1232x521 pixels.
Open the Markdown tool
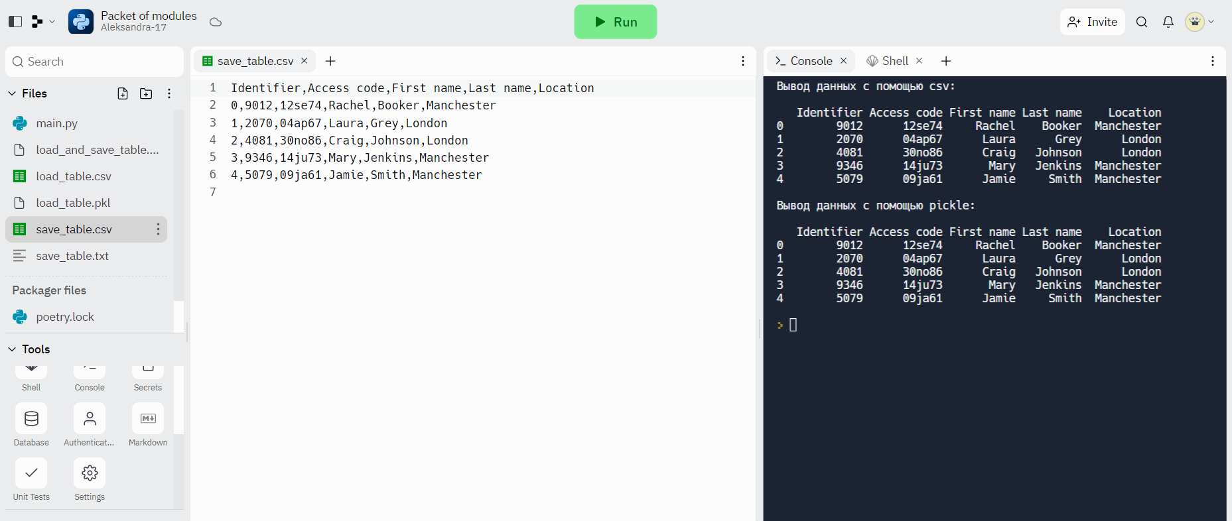(148, 426)
